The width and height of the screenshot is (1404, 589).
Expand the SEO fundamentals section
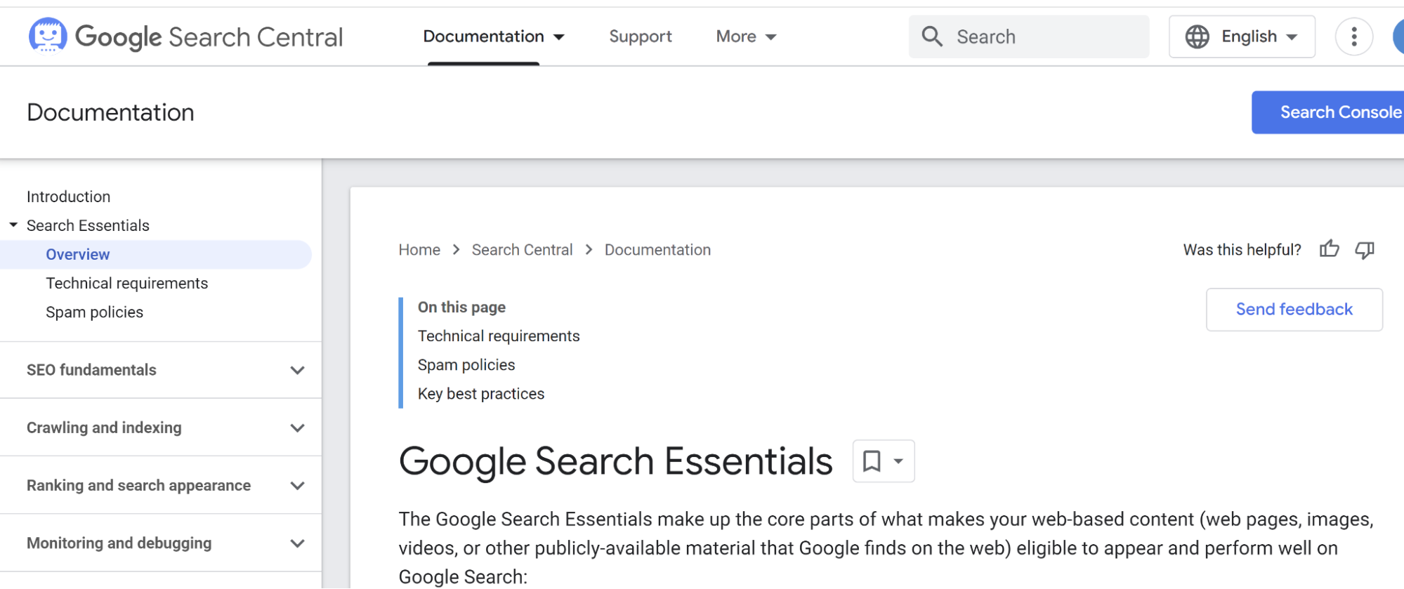pos(297,370)
